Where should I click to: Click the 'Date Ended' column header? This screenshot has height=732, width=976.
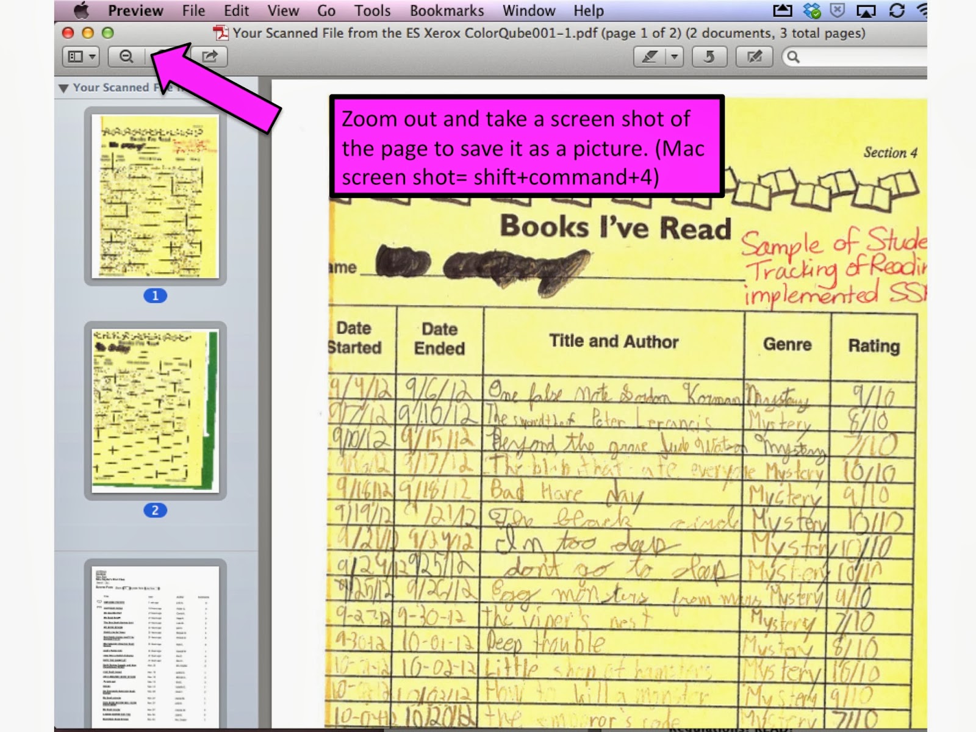439,339
